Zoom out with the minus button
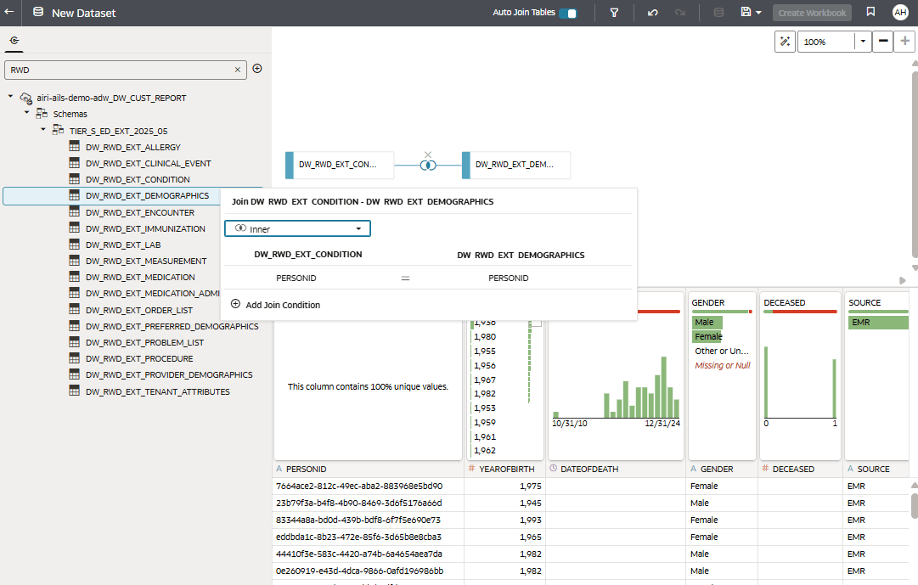The height and width of the screenshot is (585, 918). click(x=883, y=41)
